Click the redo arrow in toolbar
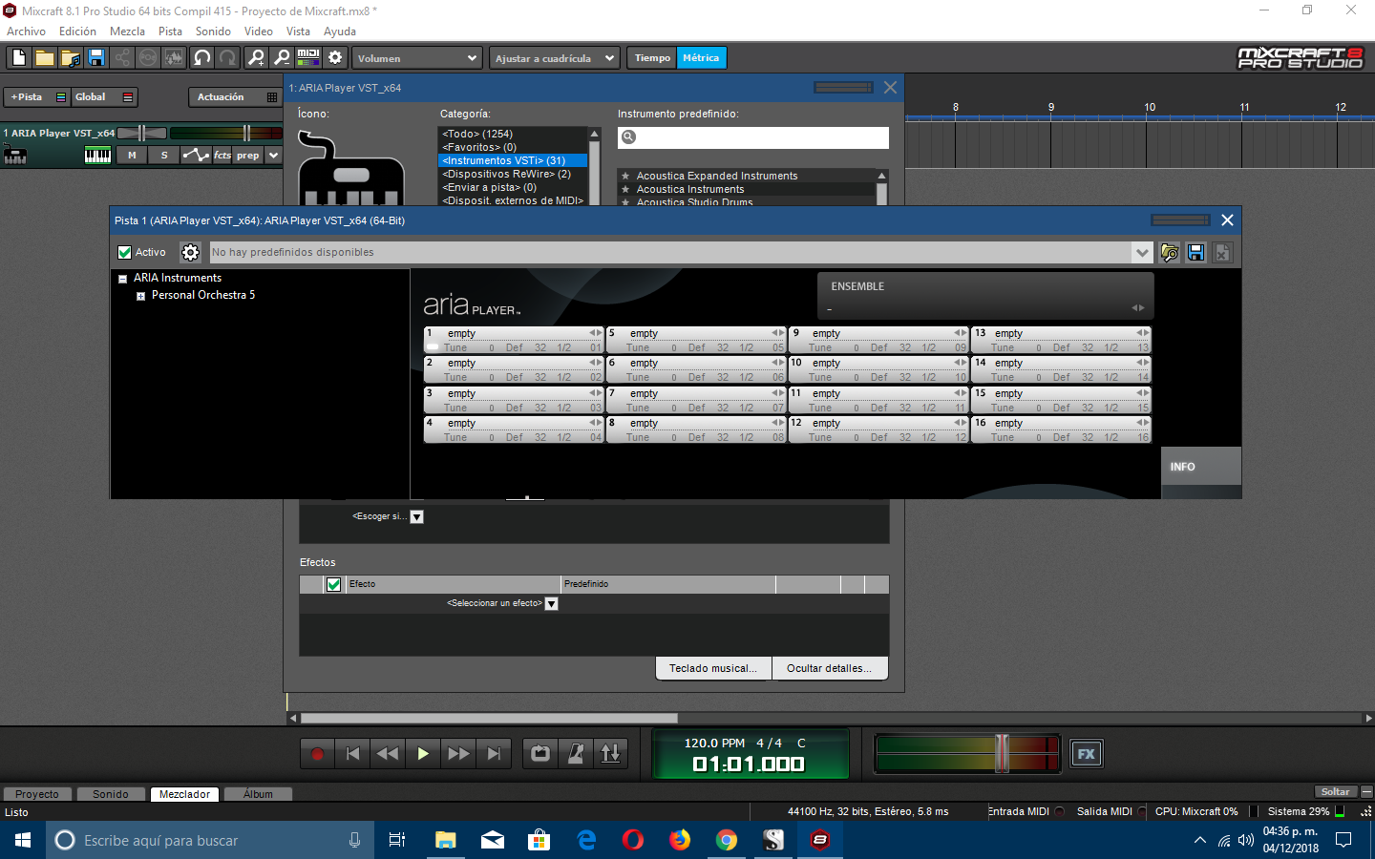The width and height of the screenshot is (1375, 859). [x=227, y=58]
